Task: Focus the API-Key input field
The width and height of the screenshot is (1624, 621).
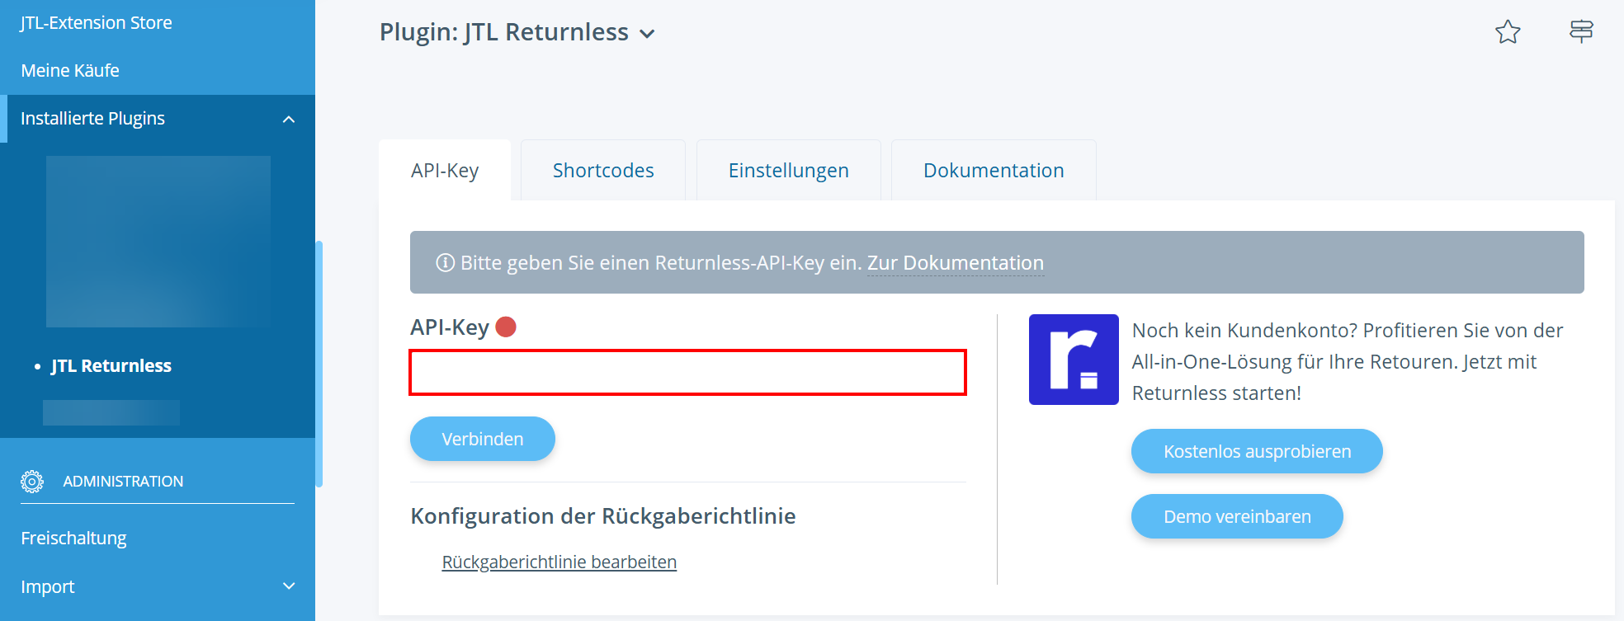Action: pyautogui.click(x=687, y=373)
